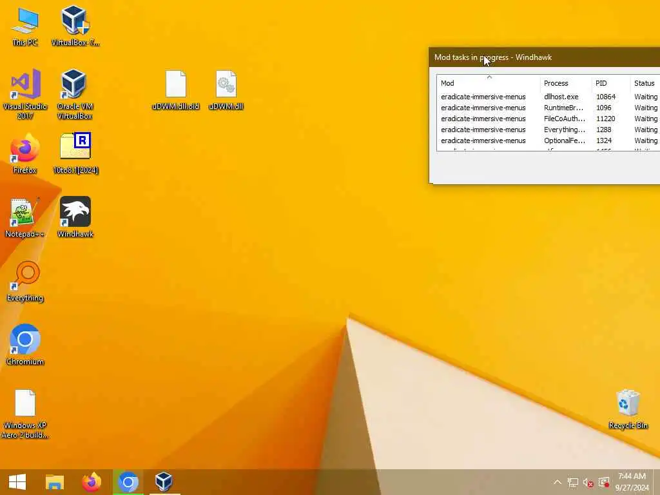
Task: Click the RuntimeBr... process cell
Action: point(563,108)
